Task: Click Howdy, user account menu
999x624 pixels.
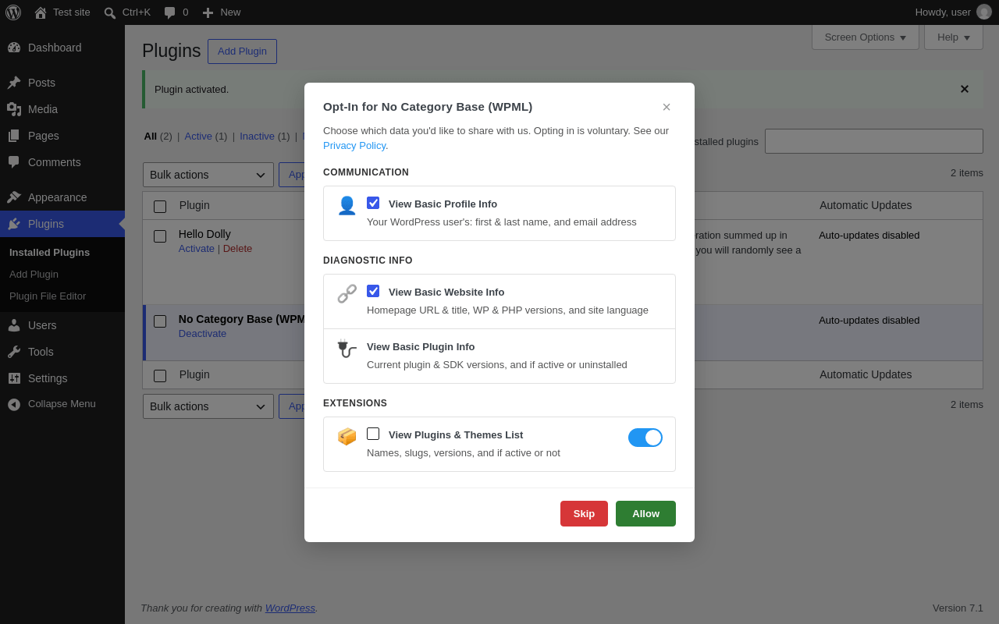Action: tap(953, 12)
